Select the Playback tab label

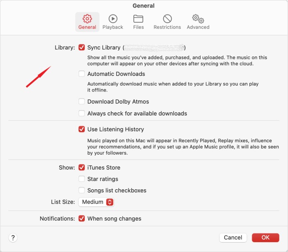113,27
